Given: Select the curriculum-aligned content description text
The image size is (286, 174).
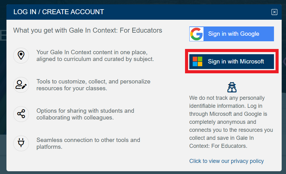Looking at the screenshot, I should pyautogui.click(x=95, y=56).
